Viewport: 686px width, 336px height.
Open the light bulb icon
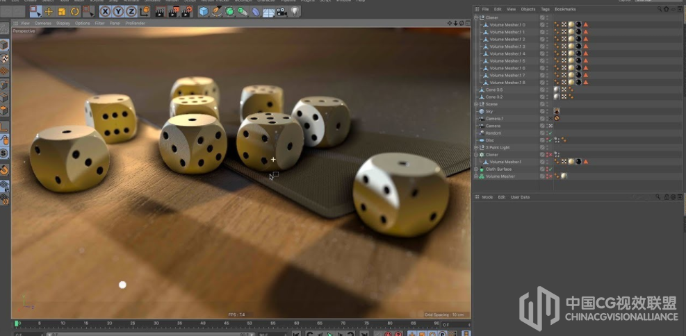(x=295, y=12)
